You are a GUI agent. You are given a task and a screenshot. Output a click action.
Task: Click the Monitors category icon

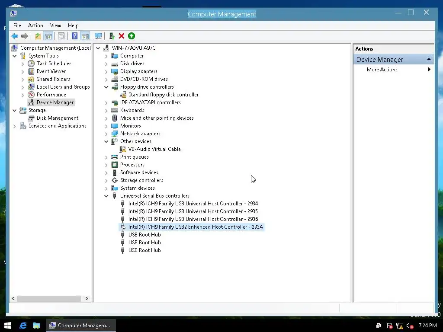click(114, 126)
